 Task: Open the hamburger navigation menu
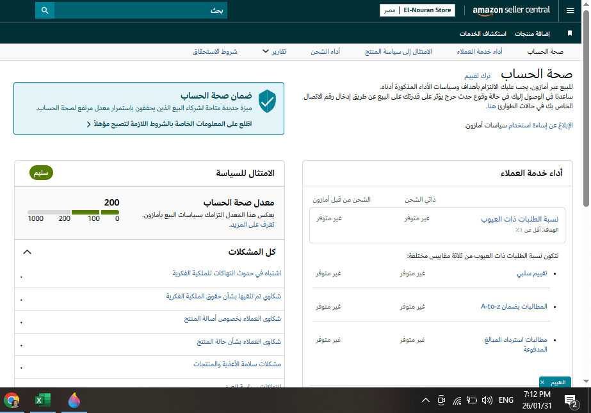(x=570, y=11)
